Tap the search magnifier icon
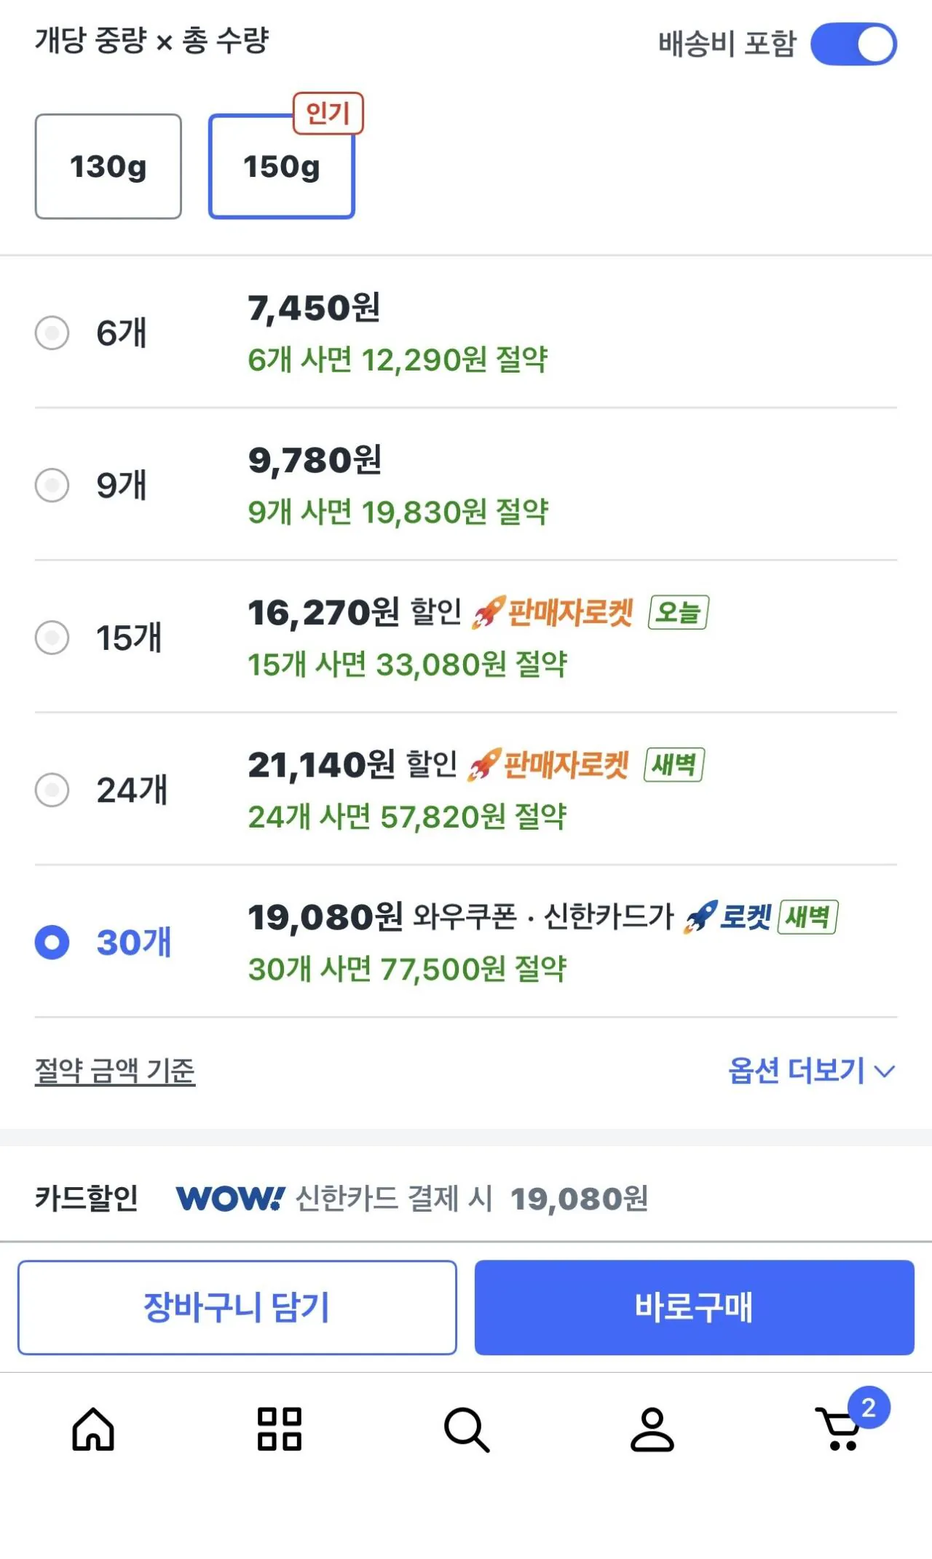Screen dimensions: 932x1559 click(466, 1429)
